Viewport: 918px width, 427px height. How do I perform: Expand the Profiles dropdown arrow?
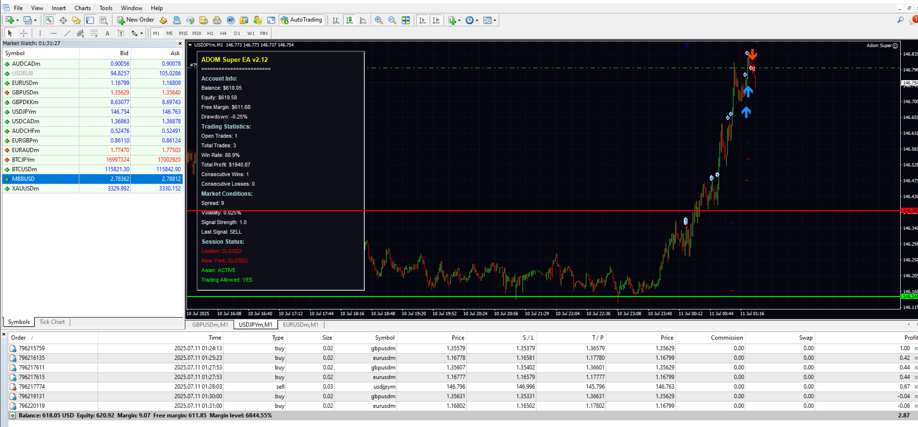point(35,20)
